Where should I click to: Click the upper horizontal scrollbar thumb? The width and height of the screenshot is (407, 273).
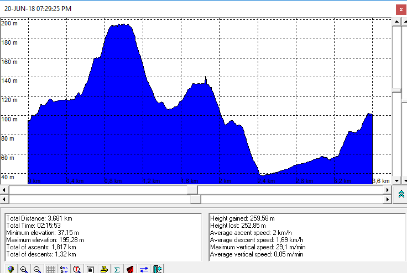pyautogui.click(x=192, y=190)
